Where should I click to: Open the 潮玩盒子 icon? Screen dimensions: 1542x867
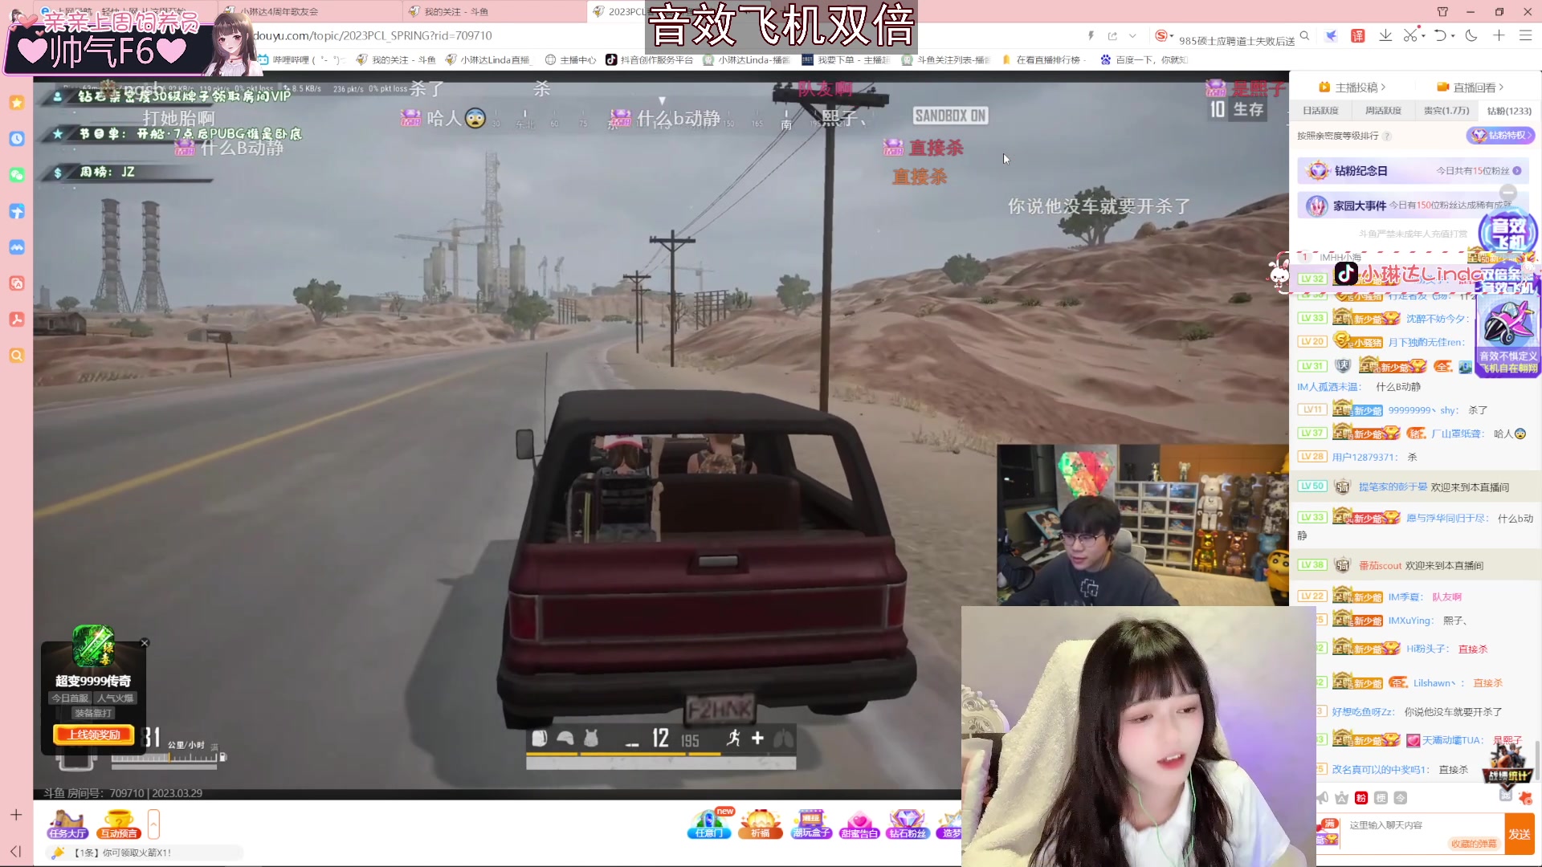tap(811, 824)
